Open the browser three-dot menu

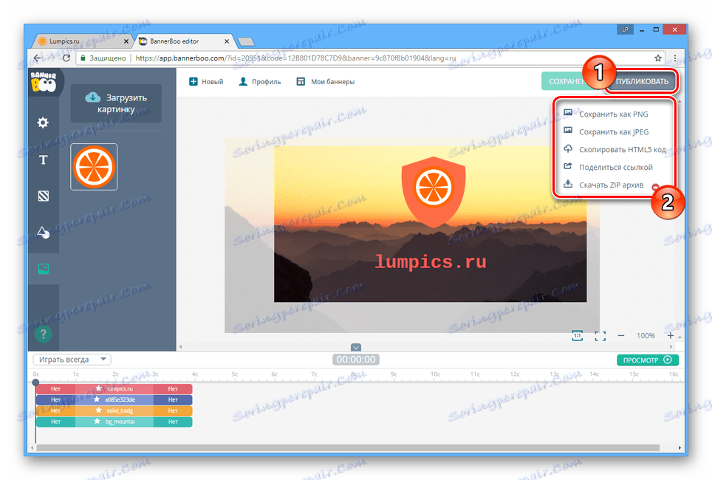pos(675,58)
